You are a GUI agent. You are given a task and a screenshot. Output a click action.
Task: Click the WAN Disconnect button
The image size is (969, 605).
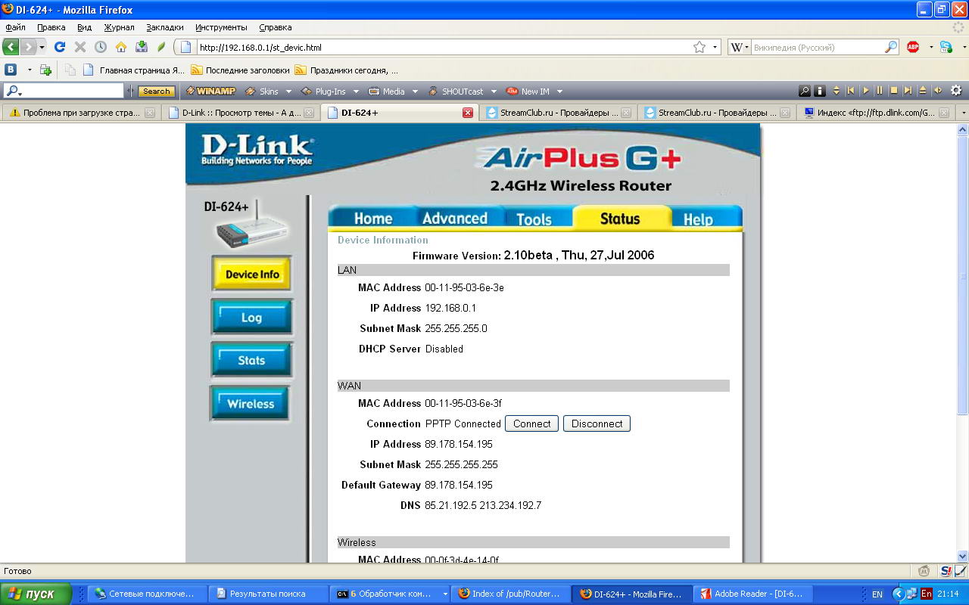click(597, 423)
